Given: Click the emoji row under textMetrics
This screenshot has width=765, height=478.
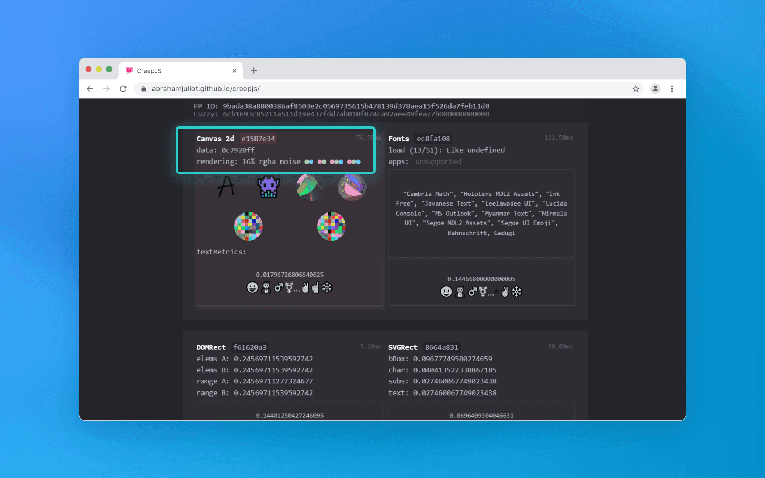Looking at the screenshot, I should 290,287.
